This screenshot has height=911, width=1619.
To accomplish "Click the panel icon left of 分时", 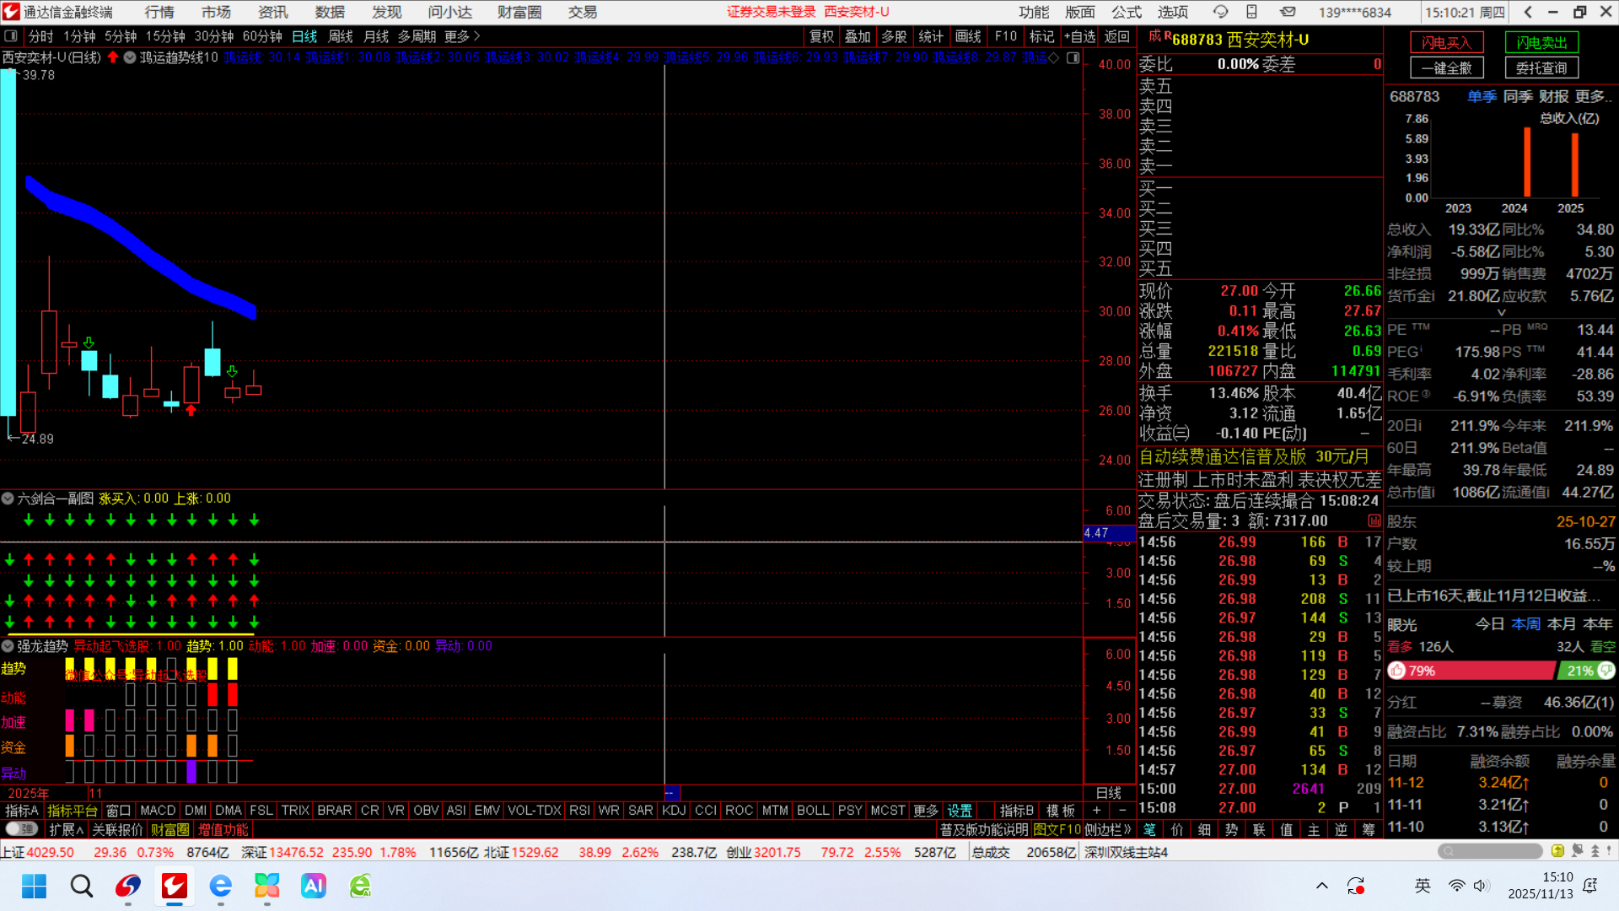I will (11, 36).
